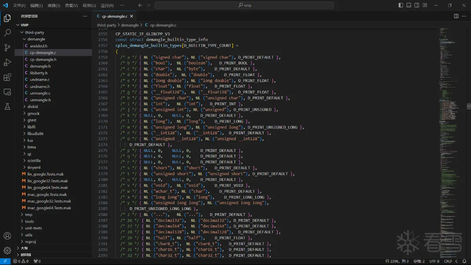The width and height of the screenshot is (471, 265).
Task: Expand the diskid folder
Action: coord(33,107)
